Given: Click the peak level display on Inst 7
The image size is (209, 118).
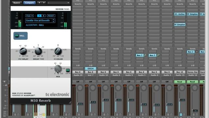Looking at the screenshot, I should point(86,86).
